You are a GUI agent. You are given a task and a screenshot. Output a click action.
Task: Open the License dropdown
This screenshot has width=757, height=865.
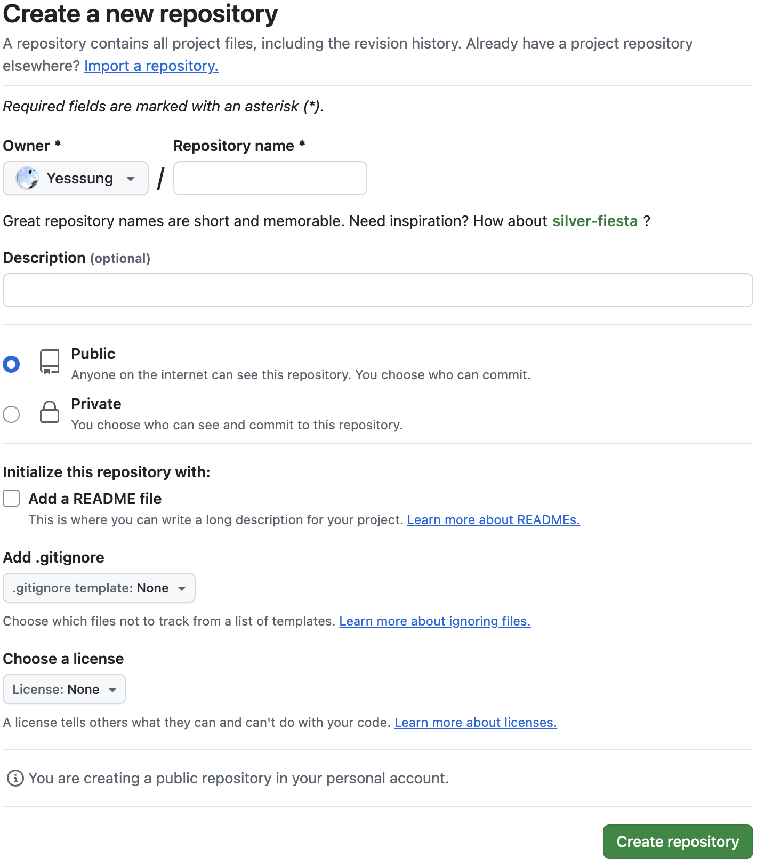click(65, 689)
